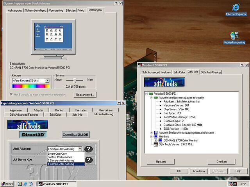Switch to Kleurbeheer tab
Image resolution: width=250 pixels, height=187 pixels.
pyautogui.click(x=105, y=110)
